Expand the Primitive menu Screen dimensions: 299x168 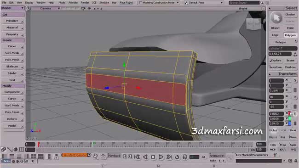click(12, 21)
